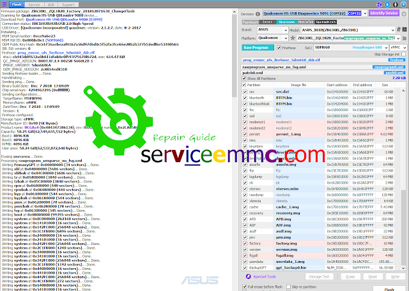Screen dimensions: 409x291
Task: Switch to the Service tab
Action: pos(34,4)
